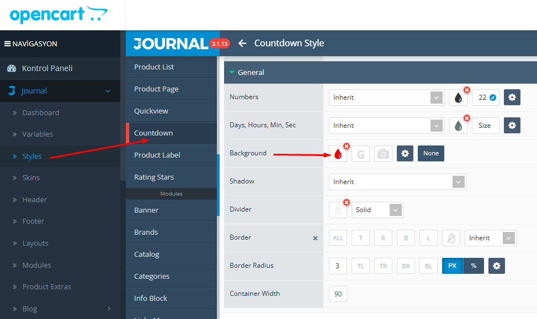Toggle Border left L side
The width and height of the screenshot is (537, 319).
[428, 238]
